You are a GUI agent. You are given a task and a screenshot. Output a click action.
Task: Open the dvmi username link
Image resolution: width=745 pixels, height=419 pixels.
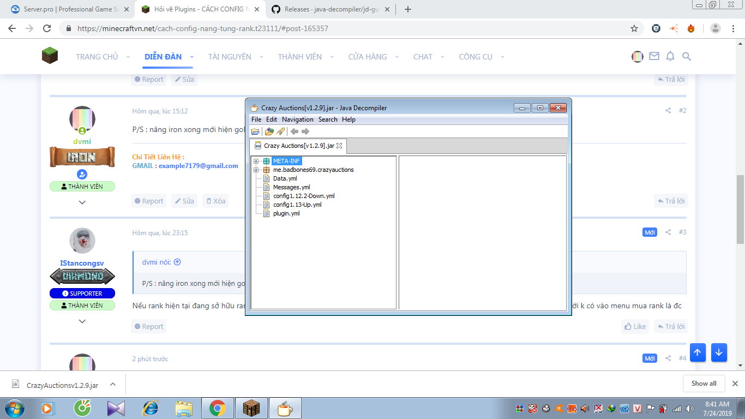(x=82, y=141)
